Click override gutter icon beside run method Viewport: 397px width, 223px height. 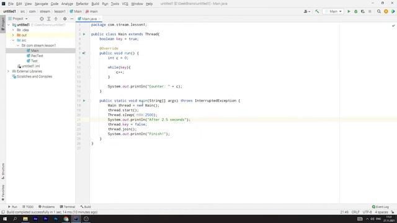click(x=84, y=53)
